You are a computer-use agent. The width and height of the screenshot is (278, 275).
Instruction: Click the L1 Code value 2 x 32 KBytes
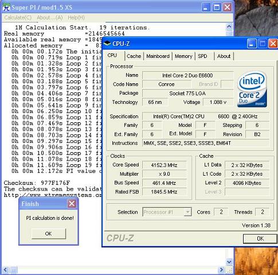(247, 174)
